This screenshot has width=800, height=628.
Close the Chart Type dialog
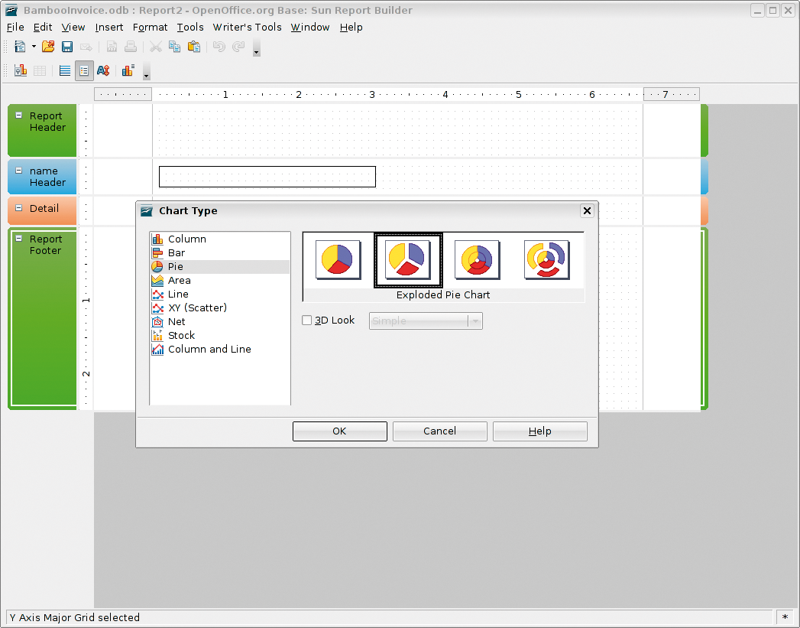click(x=588, y=211)
